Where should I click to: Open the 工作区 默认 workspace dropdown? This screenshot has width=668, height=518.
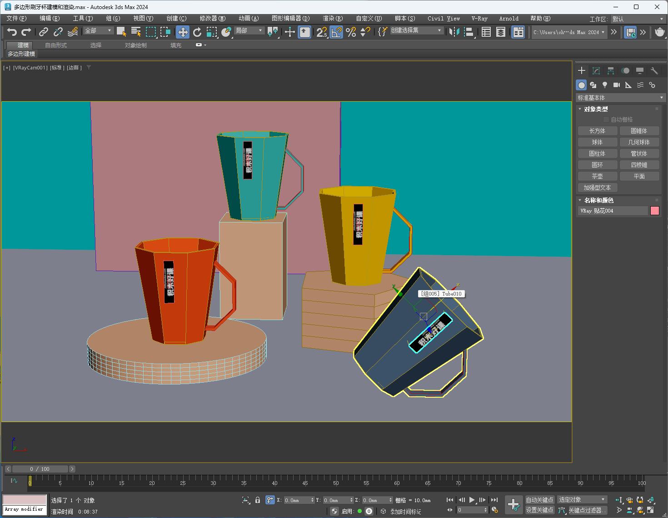(x=638, y=19)
